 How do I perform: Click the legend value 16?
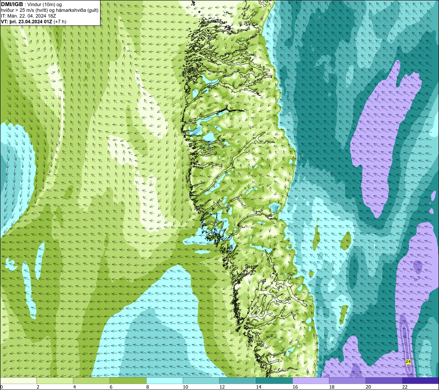point(295,387)
